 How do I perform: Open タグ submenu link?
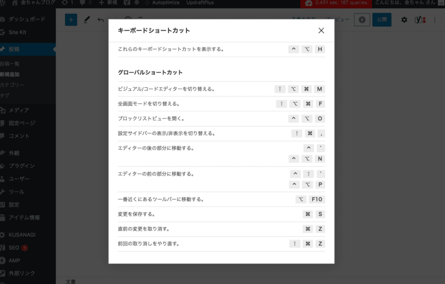tap(5, 95)
